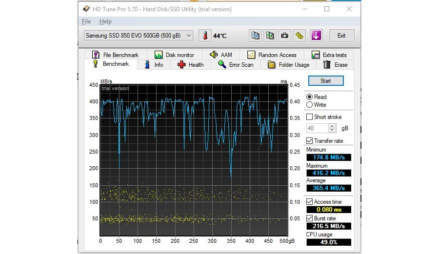Click the Average 365.4 MB/s value
Viewport: 439px width, 254px height.
click(329, 188)
